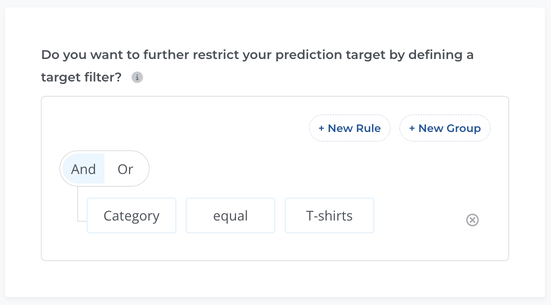Open the T-shirts value dropdown

click(329, 215)
